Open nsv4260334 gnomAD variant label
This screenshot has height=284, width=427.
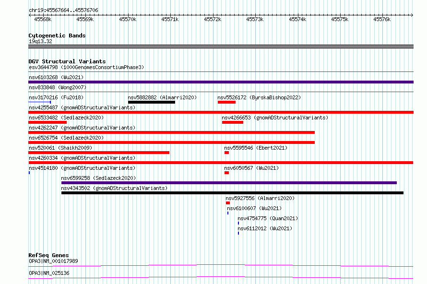[x=82, y=158]
